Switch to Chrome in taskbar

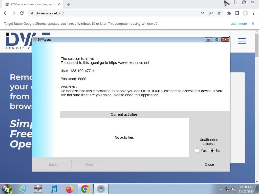point(85,189)
